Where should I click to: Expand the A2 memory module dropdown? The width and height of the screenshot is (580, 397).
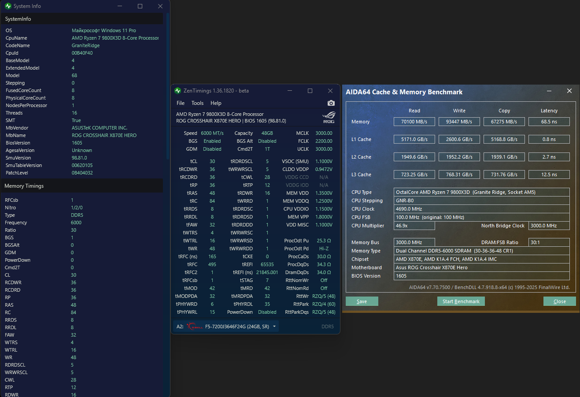[274, 327]
